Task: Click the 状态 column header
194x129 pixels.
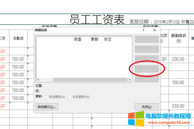Action: coord(108,39)
